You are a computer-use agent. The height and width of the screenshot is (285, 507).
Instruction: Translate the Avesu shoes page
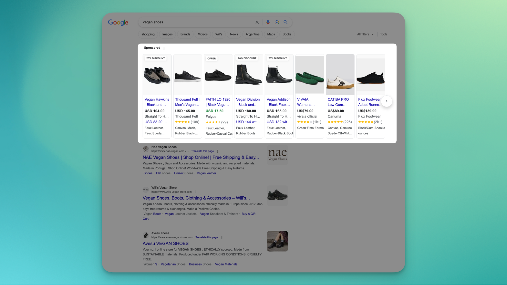(x=207, y=237)
